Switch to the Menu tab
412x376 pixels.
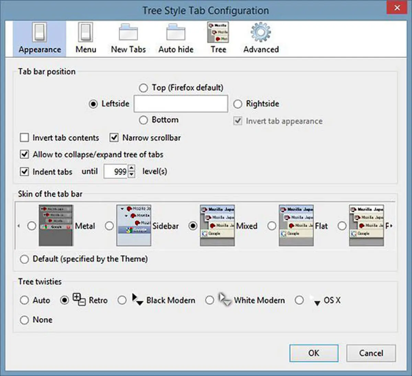pos(85,38)
